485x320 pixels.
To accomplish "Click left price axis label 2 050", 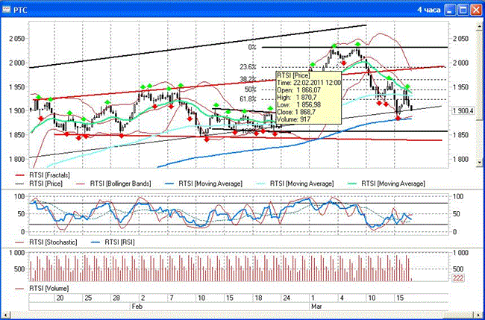I will (x=17, y=39).
